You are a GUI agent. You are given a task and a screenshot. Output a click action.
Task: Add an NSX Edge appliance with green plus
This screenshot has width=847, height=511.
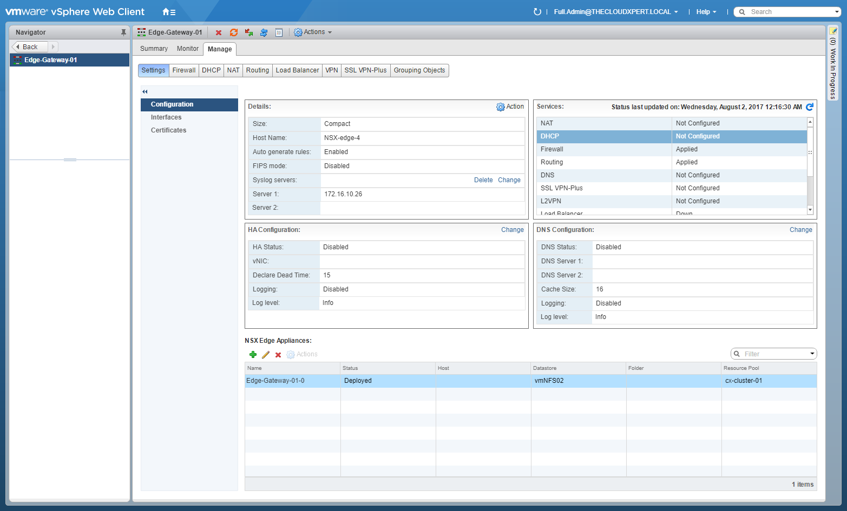(253, 355)
